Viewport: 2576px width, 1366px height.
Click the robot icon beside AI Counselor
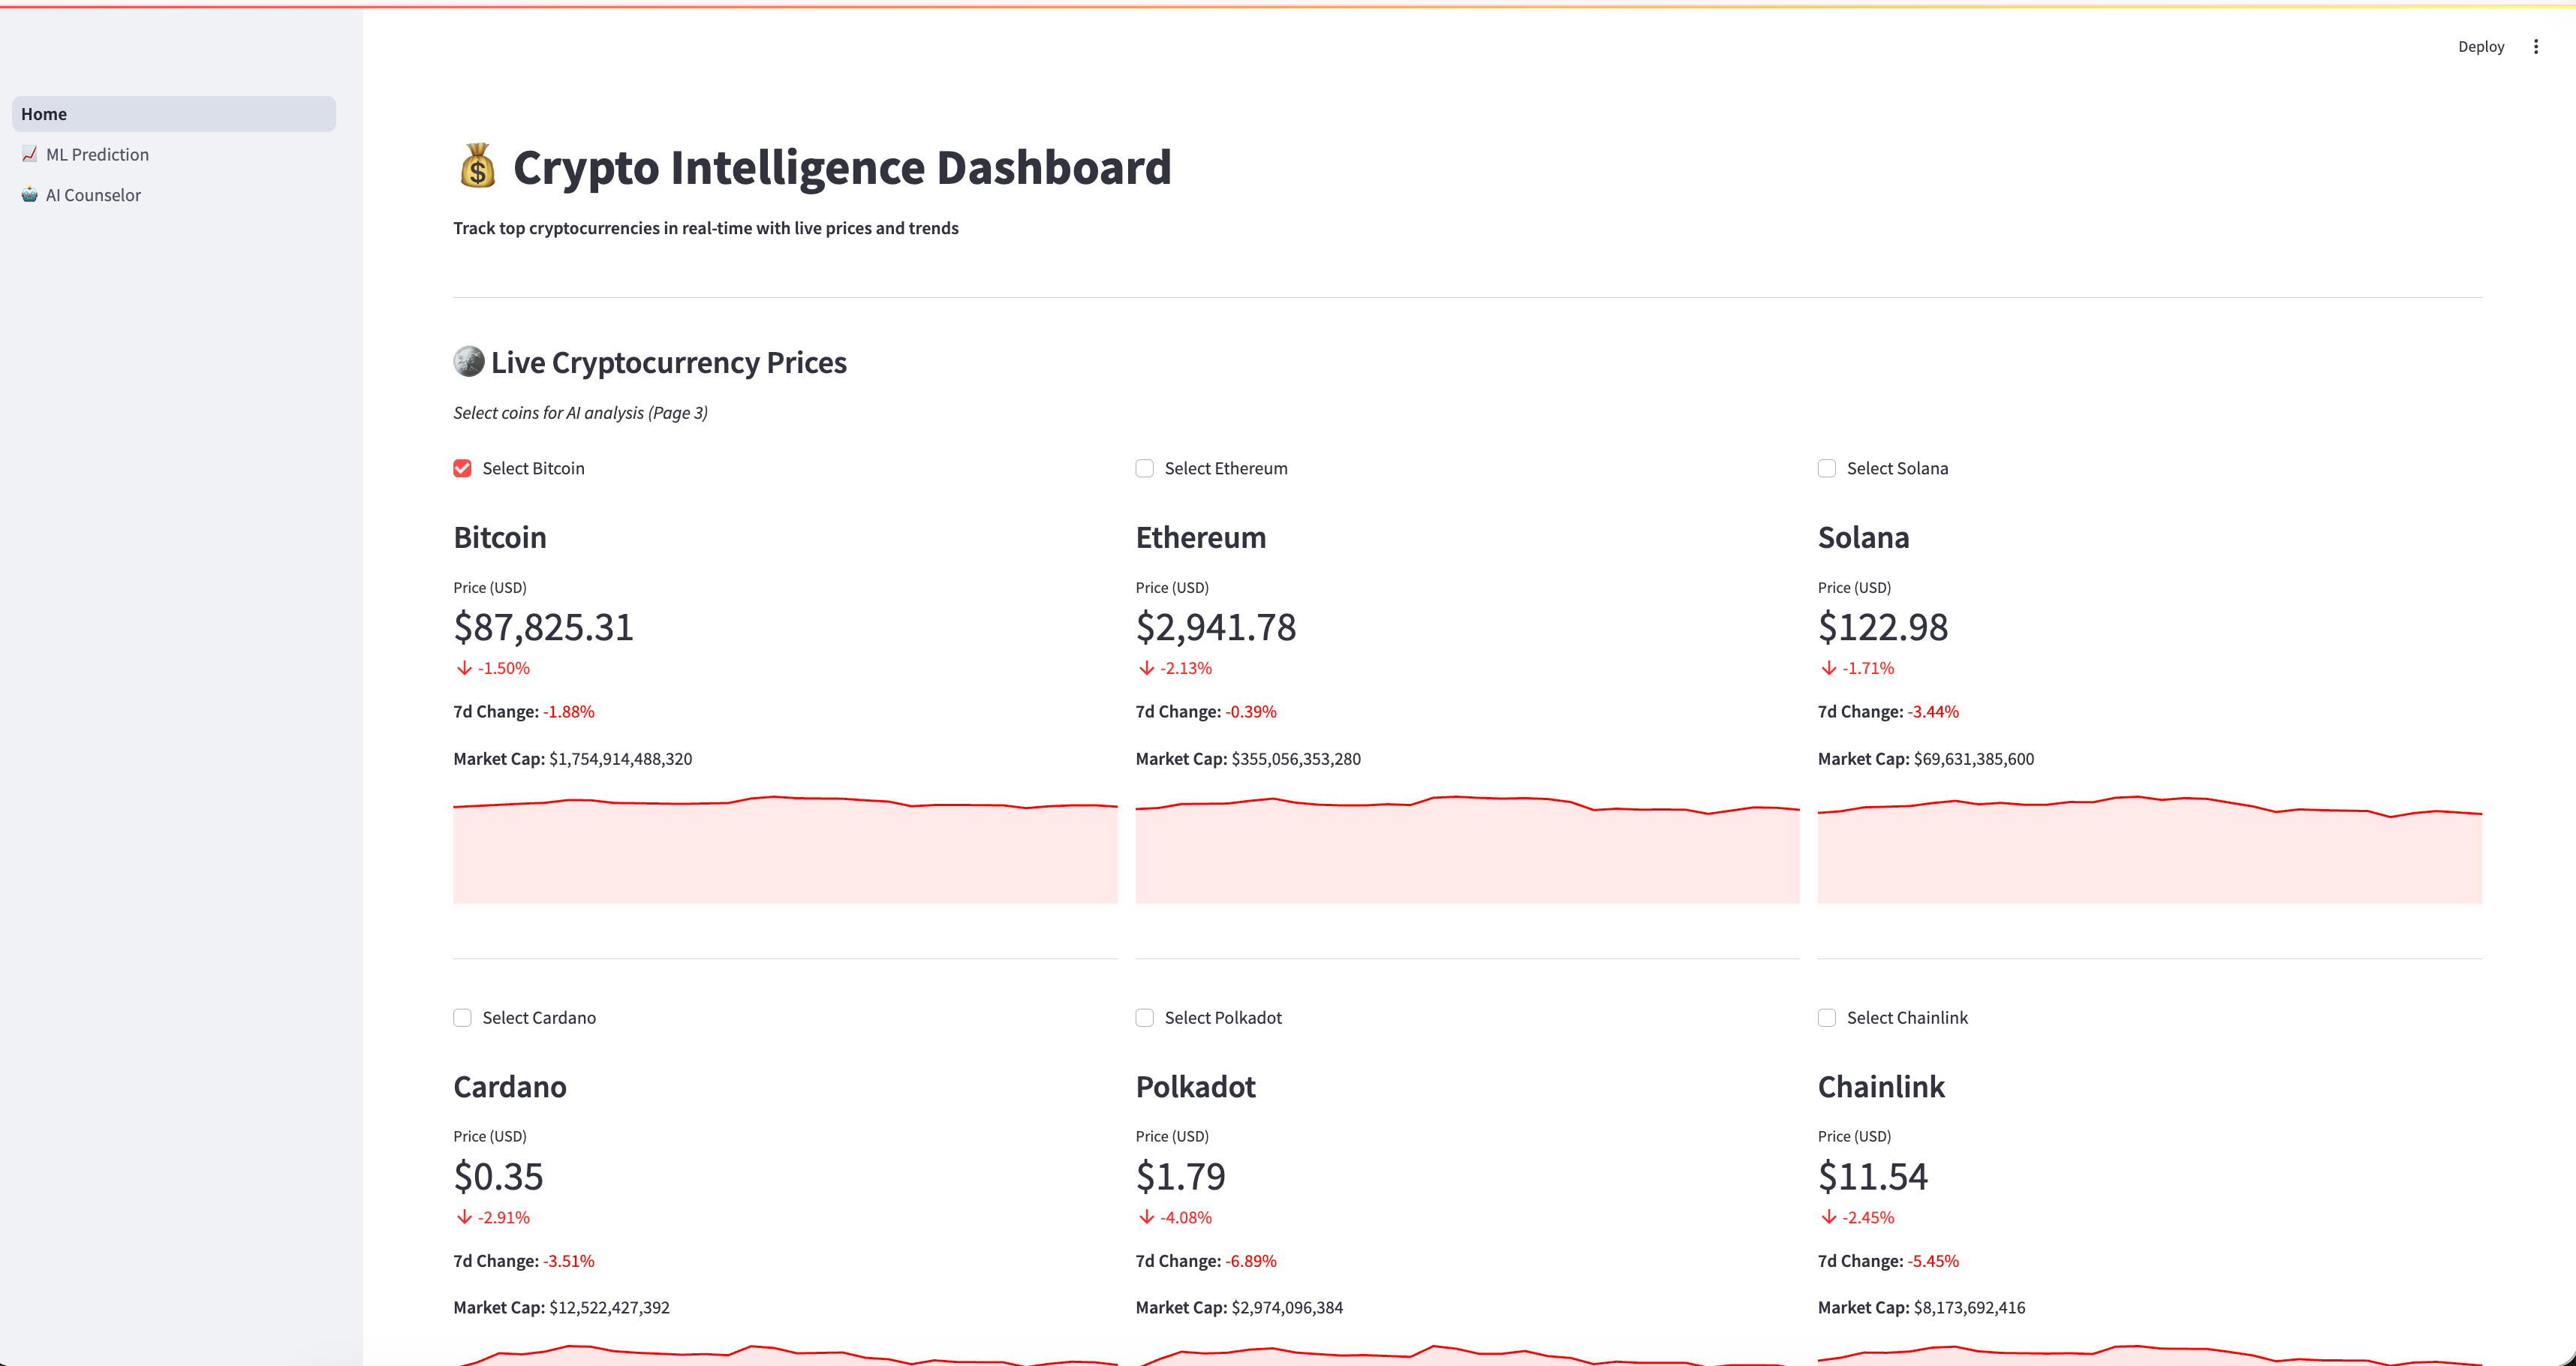coord(30,195)
